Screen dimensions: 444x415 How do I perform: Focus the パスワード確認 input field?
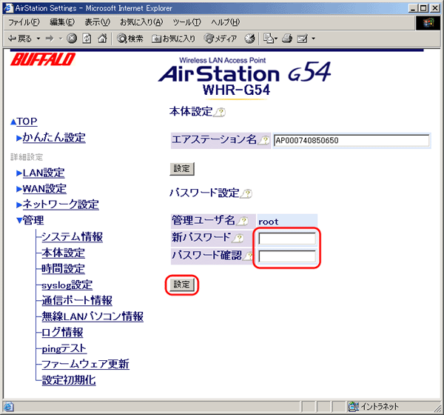pos(288,257)
